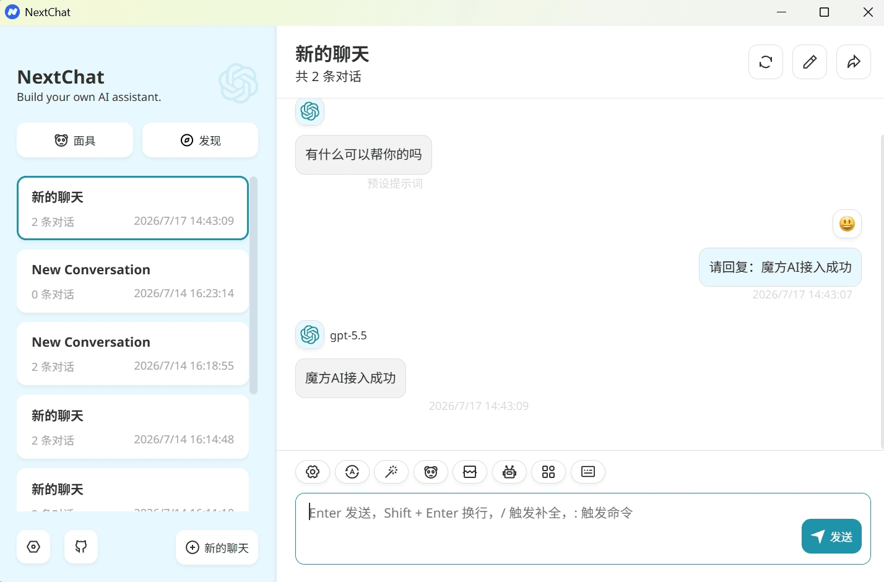
Task: Click the gpt-5.5 assistant avatar
Action: (310, 335)
